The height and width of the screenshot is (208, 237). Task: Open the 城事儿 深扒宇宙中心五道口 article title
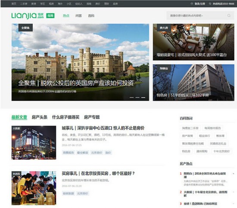click(x=103, y=128)
